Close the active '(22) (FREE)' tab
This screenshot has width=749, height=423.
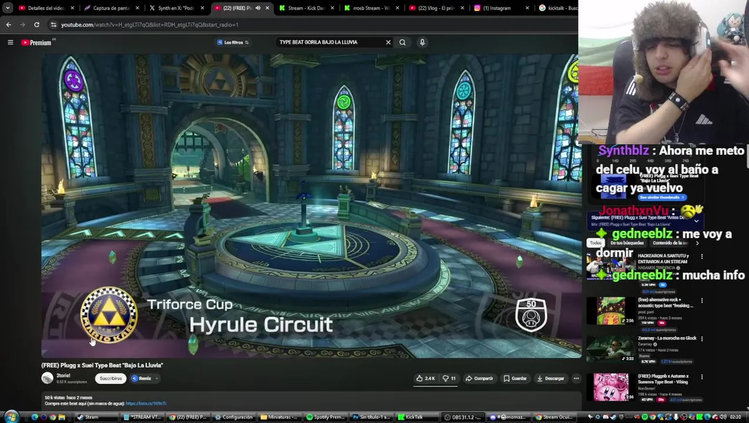(267, 8)
